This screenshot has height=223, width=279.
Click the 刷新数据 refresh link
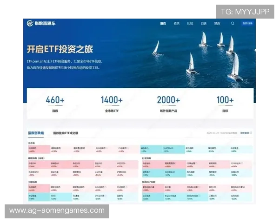coord(246,133)
